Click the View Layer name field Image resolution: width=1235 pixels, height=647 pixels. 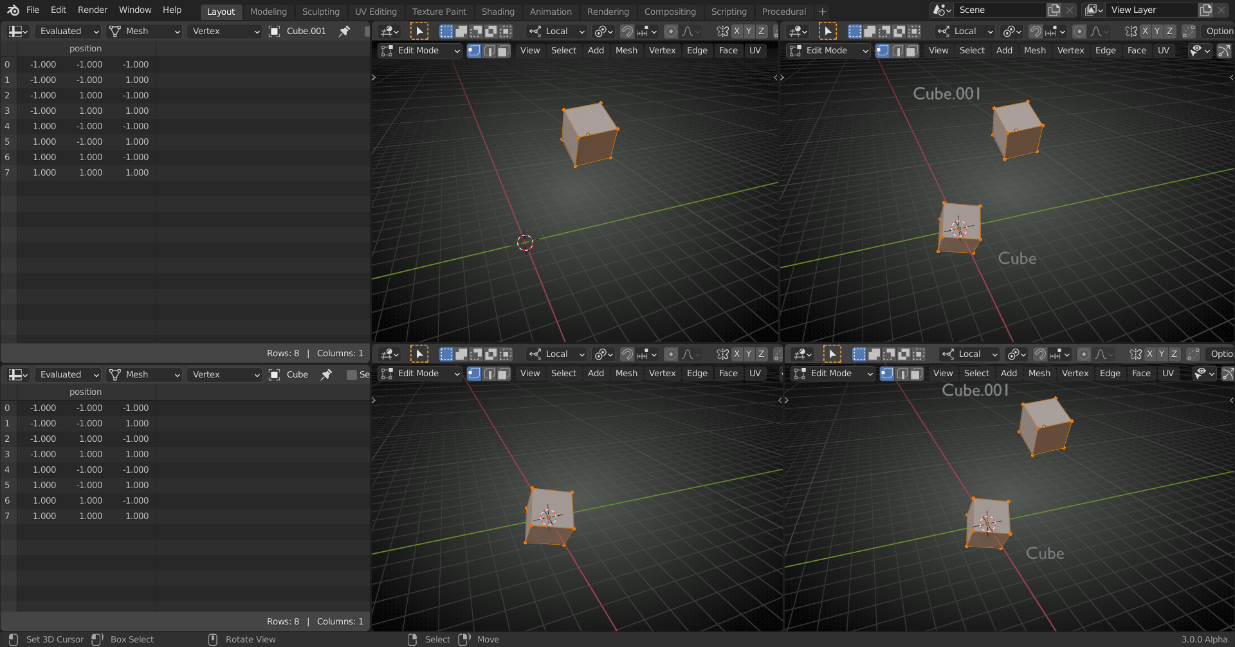pyautogui.click(x=1151, y=10)
